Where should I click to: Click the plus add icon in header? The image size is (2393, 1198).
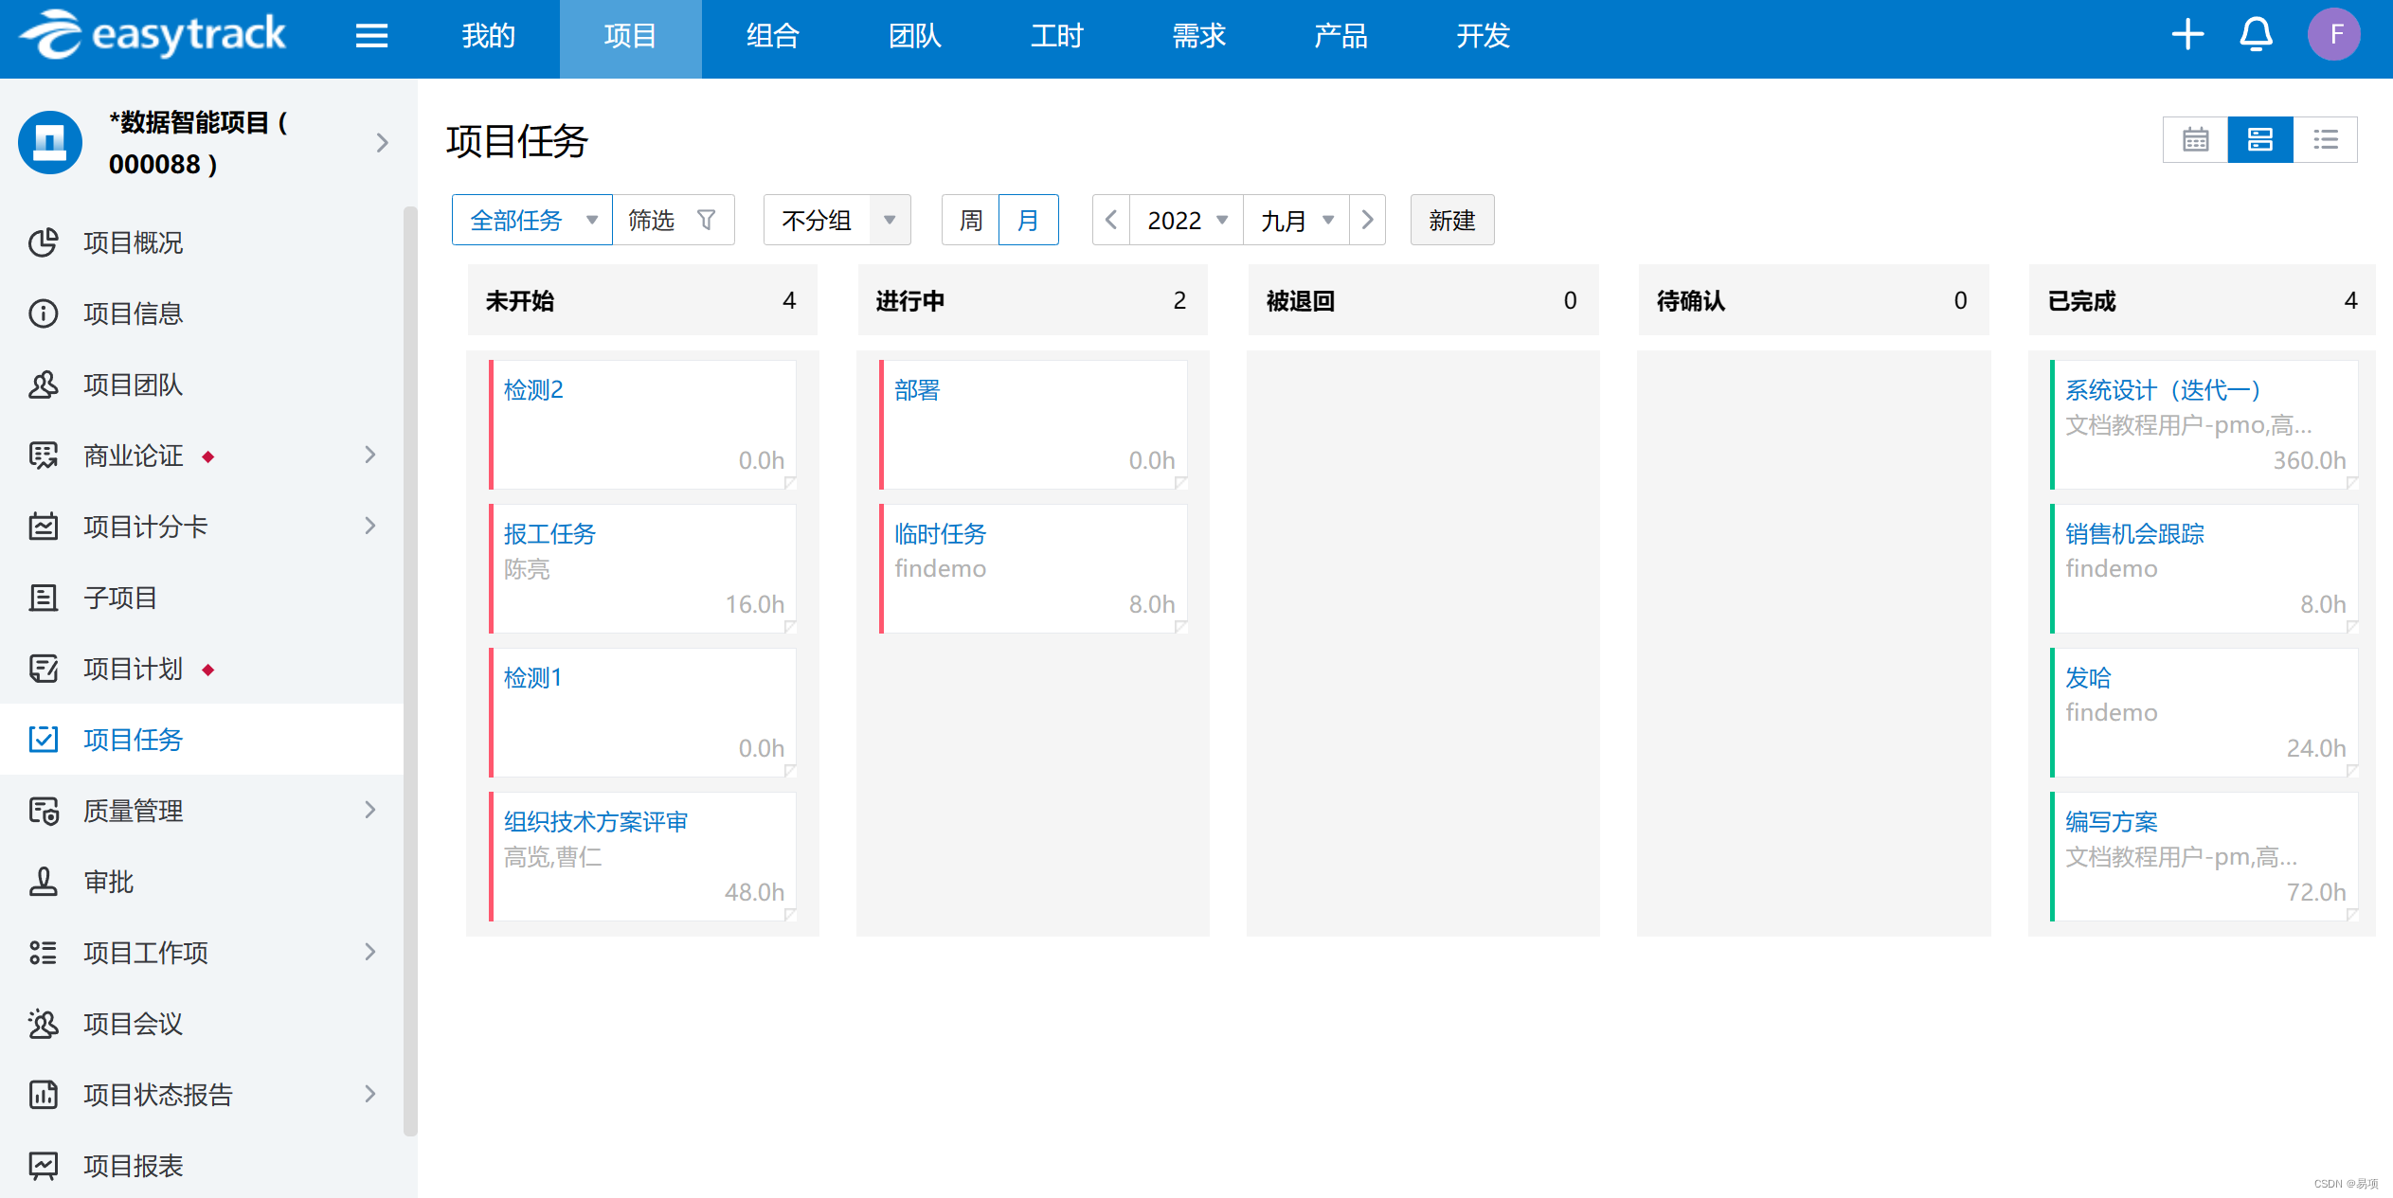click(2187, 35)
